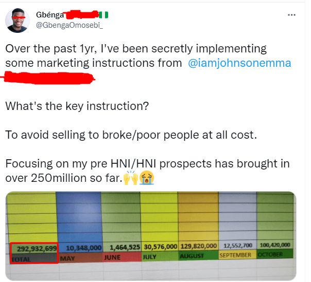Open the Gbénga display name profile link
This screenshot has height=282, width=311.
tap(50, 15)
